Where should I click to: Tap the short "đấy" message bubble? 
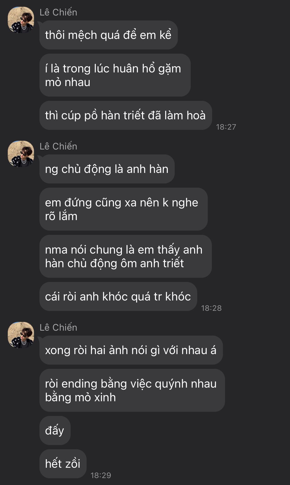[55, 431]
